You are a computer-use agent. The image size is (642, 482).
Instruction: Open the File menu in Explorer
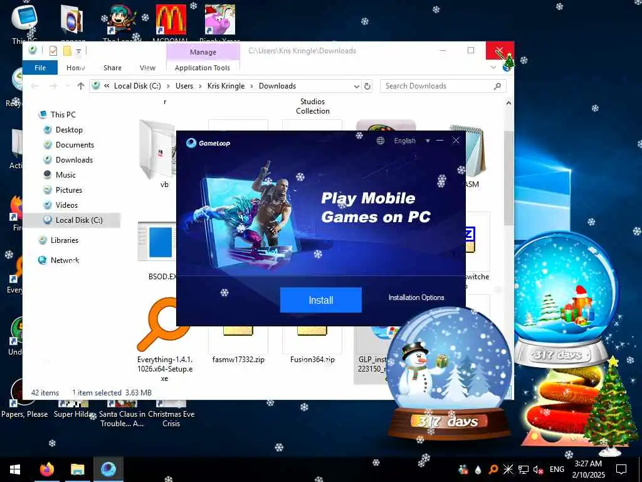(x=40, y=68)
